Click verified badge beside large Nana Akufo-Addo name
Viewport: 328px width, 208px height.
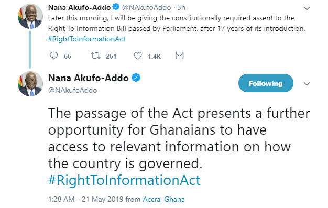[x=136, y=78]
